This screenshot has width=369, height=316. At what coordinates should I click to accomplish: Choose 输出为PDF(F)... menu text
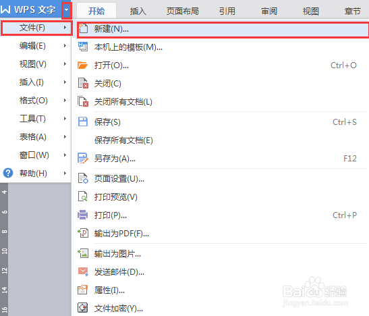tap(121, 234)
